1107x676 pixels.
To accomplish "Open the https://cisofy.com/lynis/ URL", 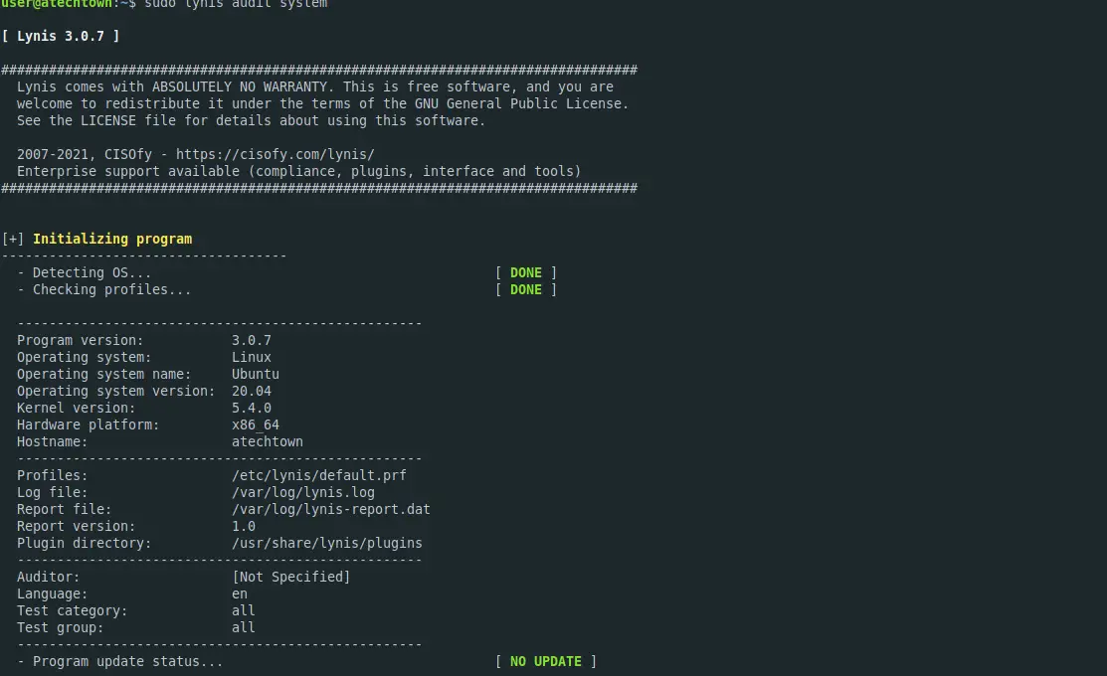I will click(276, 154).
